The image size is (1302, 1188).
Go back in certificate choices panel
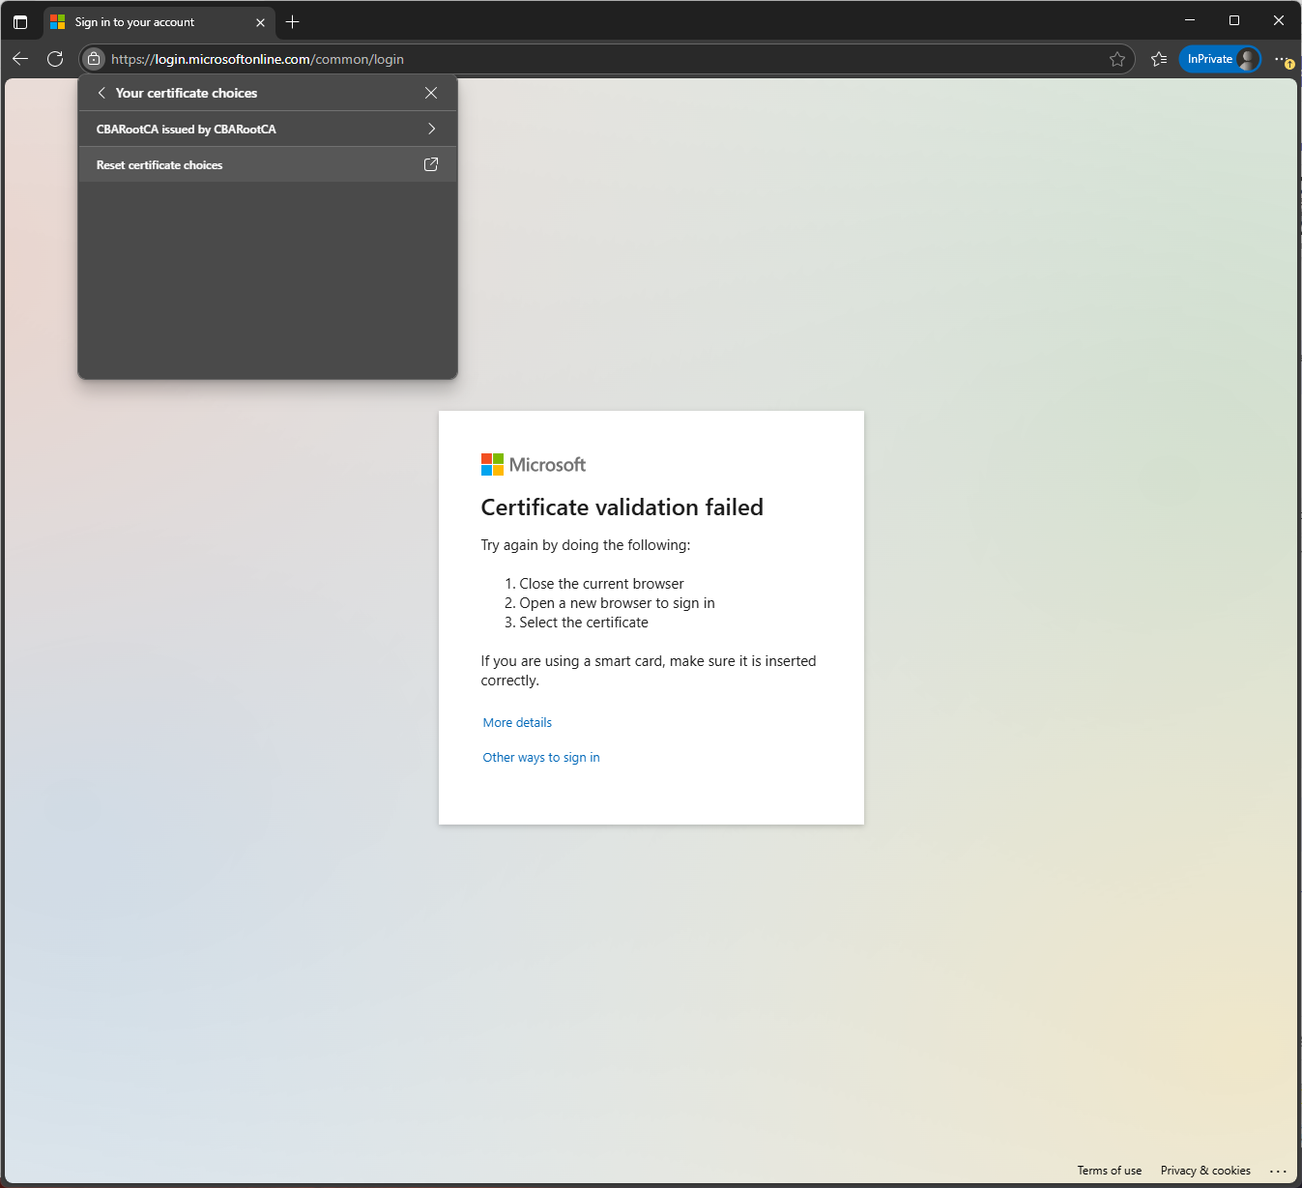tap(101, 93)
